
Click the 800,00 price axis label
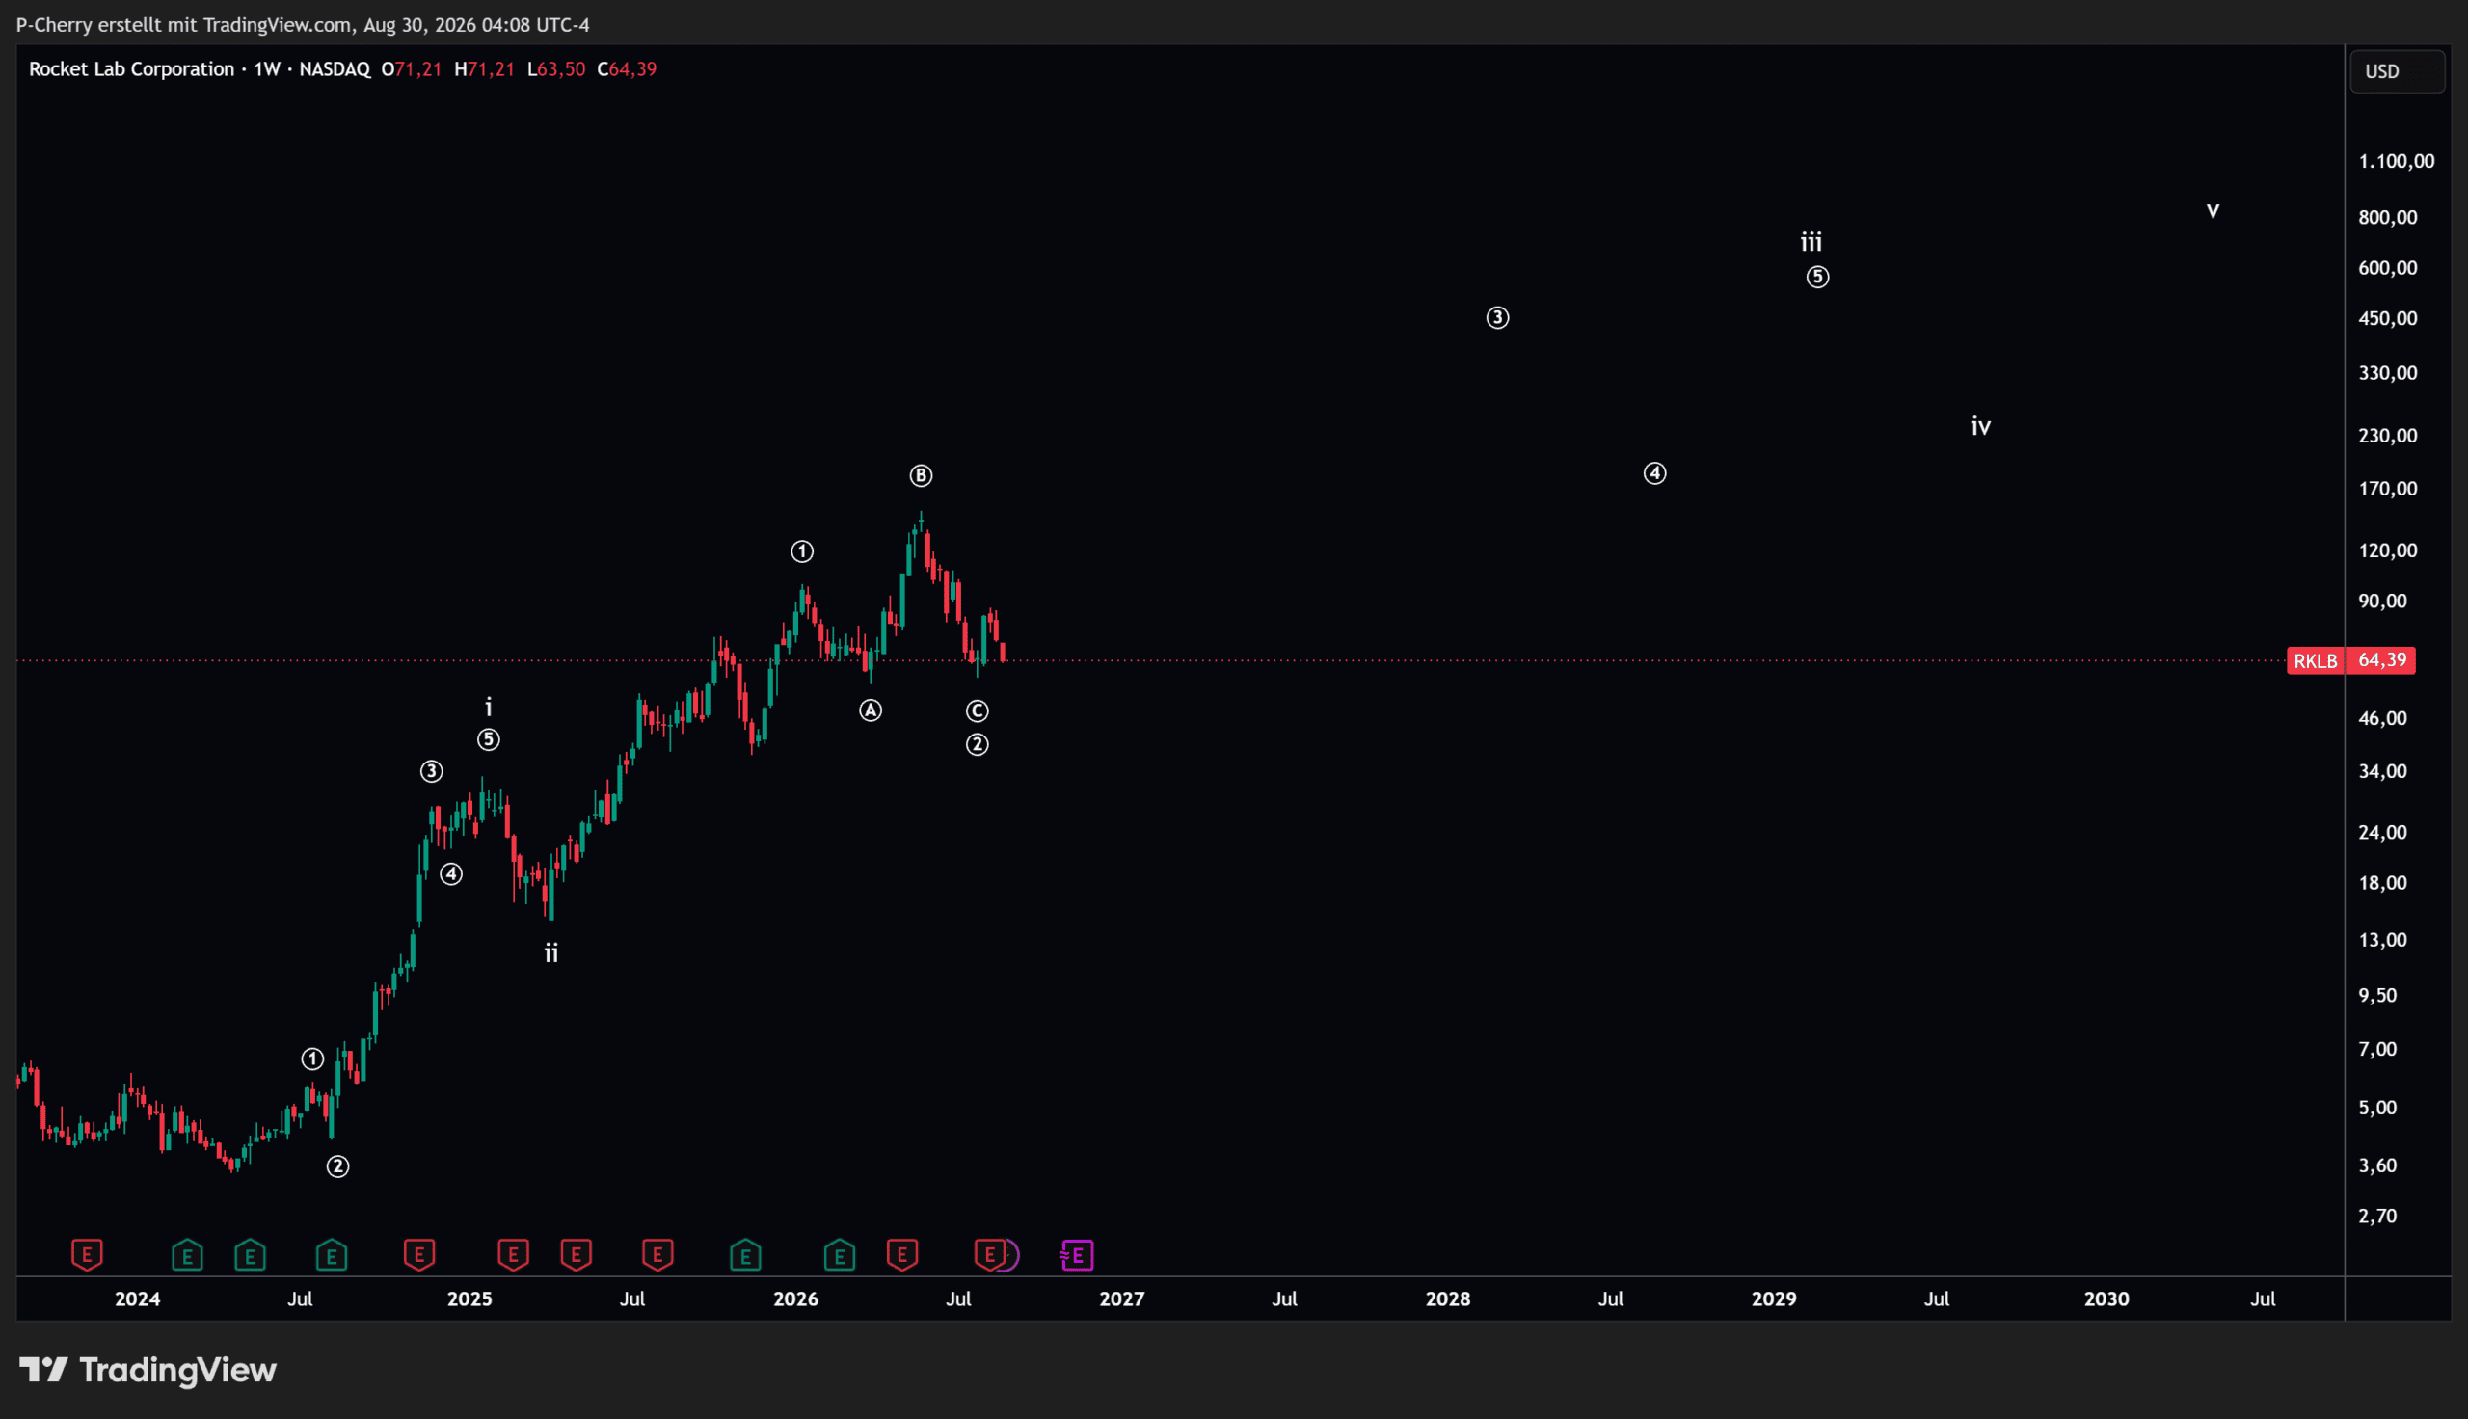(x=2388, y=217)
